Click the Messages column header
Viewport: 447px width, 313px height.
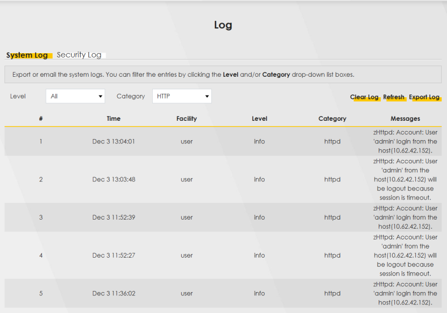tap(405, 119)
